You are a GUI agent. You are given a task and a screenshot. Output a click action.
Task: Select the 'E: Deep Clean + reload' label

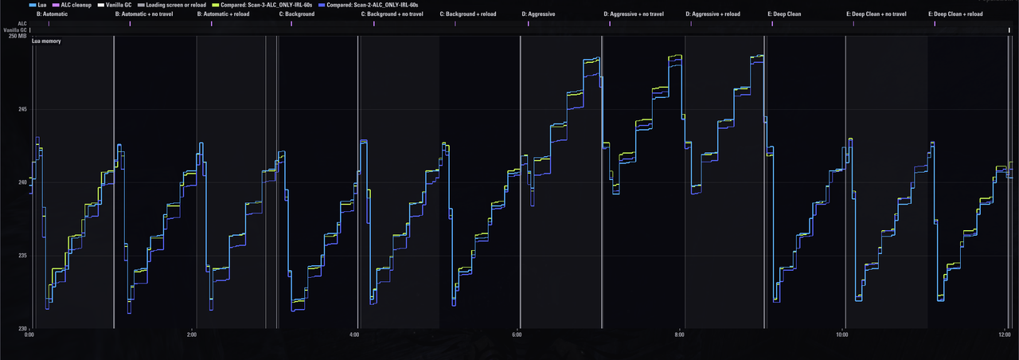tap(956, 14)
